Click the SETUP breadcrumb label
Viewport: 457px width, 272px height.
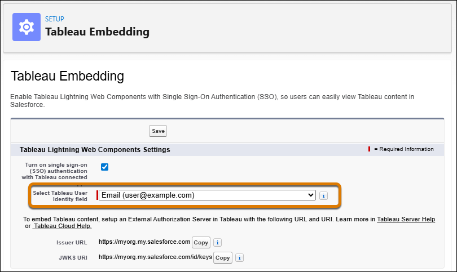(x=55, y=19)
